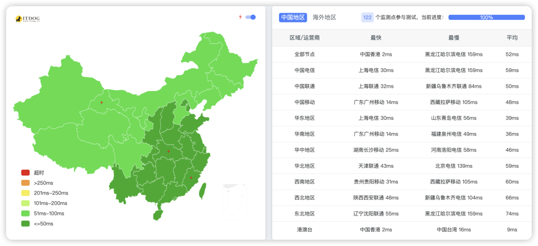Select the 全部节点 row label
This screenshot has height=246, width=538.
coord(305,54)
